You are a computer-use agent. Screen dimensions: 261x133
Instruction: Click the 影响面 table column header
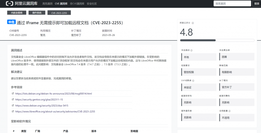(134, 131)
